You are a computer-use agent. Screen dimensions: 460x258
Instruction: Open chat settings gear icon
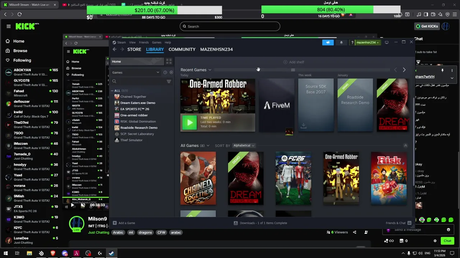pos(435,241)
